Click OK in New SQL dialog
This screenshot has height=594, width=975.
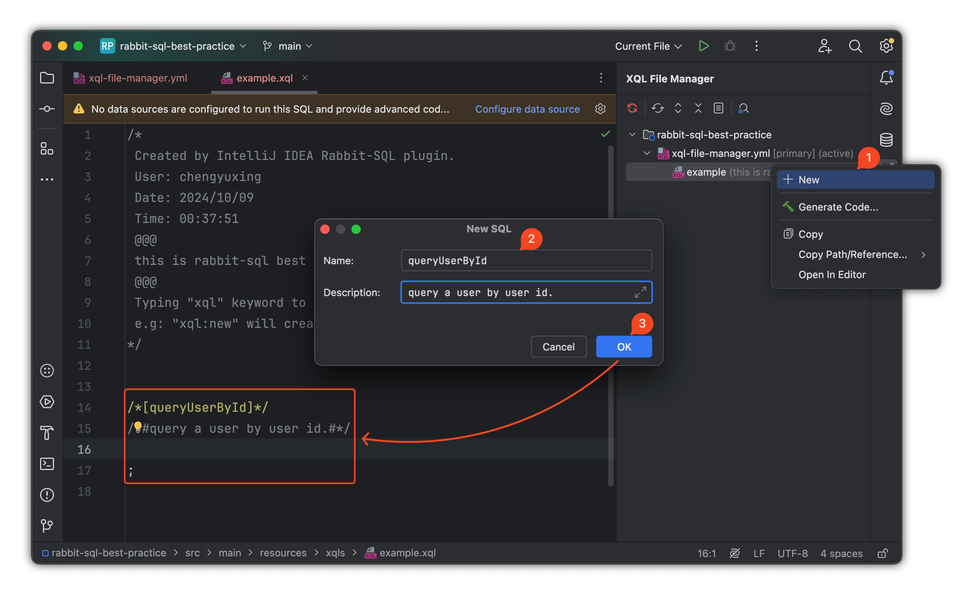[x=624, y=347]
